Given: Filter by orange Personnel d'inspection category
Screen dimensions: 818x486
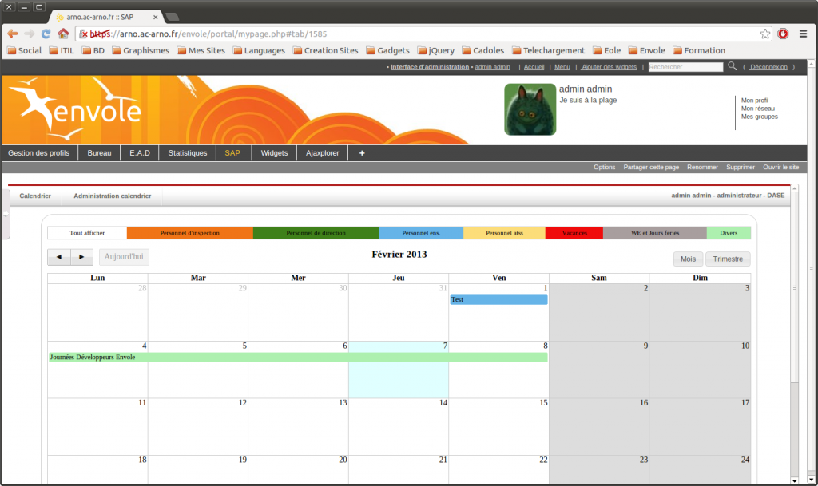Looking at the screenshot, I should pyautogui.click(x=189, y=233).
